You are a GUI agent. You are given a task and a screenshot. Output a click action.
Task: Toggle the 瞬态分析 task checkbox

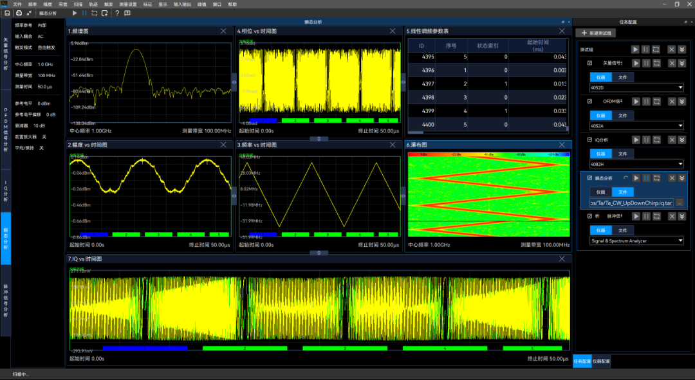pos(589,178)
